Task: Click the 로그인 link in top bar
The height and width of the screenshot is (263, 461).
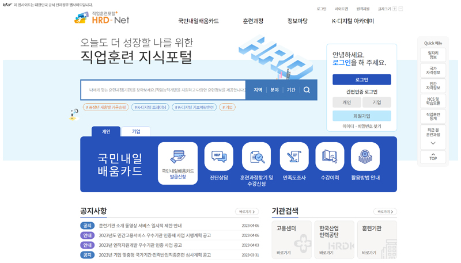Action: 322,9
